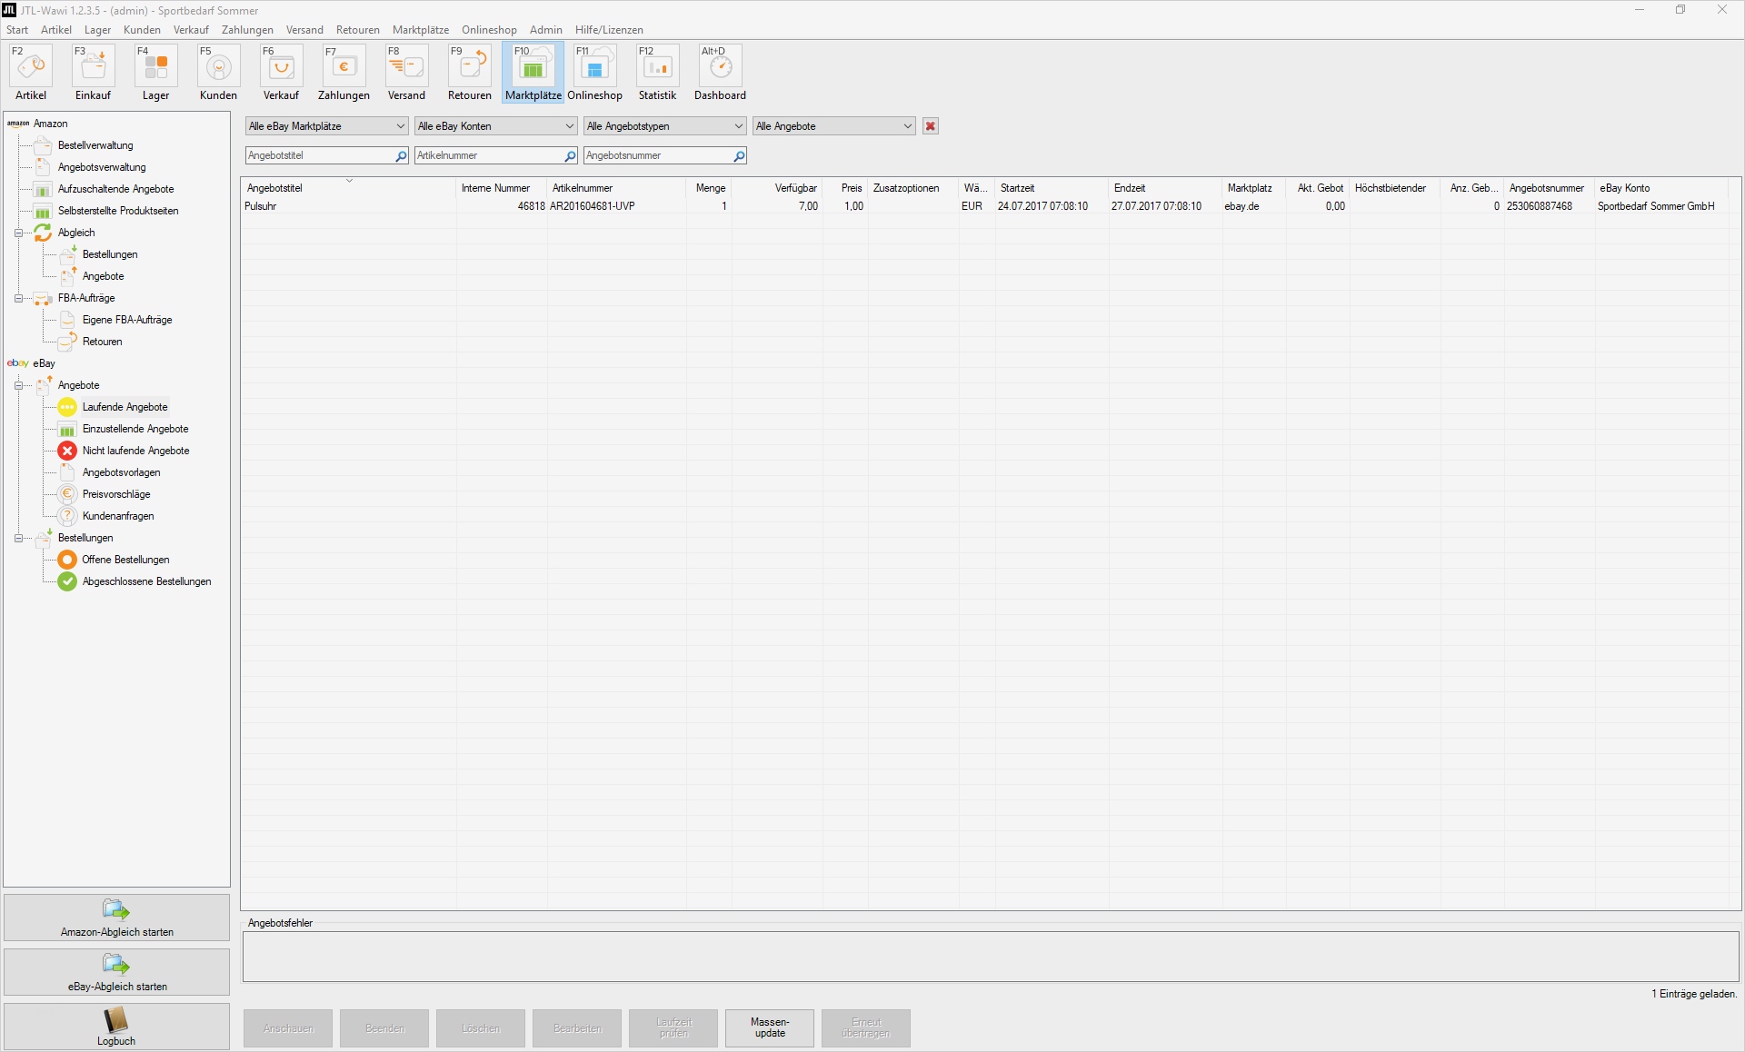Collapse eBay Angebote tree node
The image size is (1745, 1052).
(18, 385)
